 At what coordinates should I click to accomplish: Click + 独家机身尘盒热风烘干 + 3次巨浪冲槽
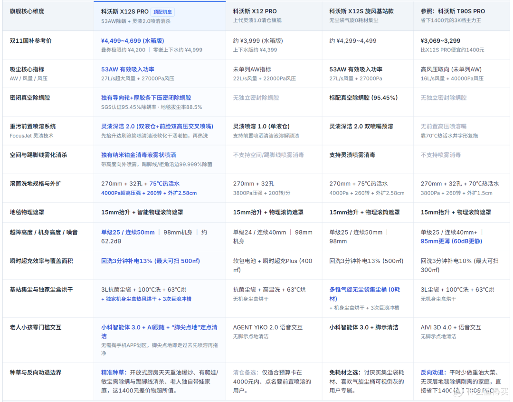pyautogui.click(x=146, y=299)
